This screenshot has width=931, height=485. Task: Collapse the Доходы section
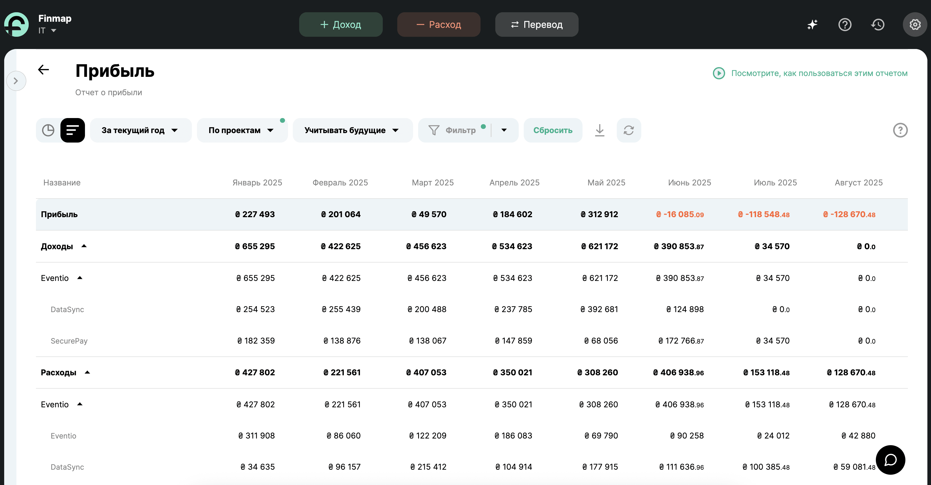pos(84,246)
